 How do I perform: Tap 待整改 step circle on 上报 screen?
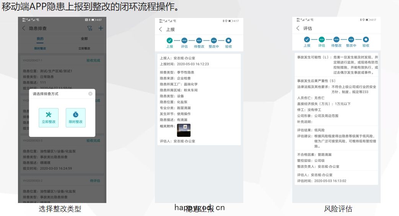tap(199, 41)
